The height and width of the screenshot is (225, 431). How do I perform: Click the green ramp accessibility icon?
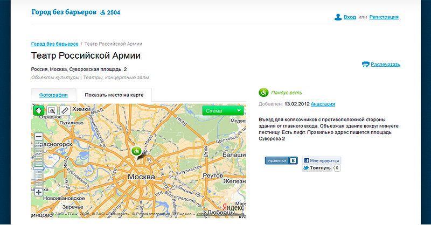click(x=264, y=93)
